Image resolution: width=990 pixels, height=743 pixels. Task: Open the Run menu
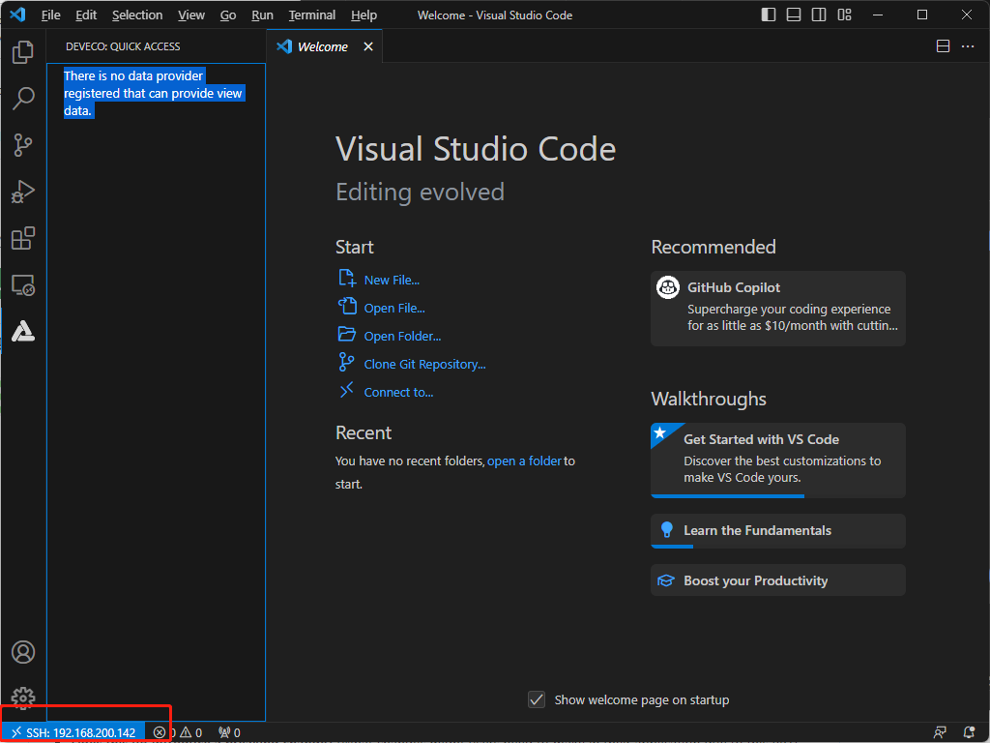(x=262, y=15)
